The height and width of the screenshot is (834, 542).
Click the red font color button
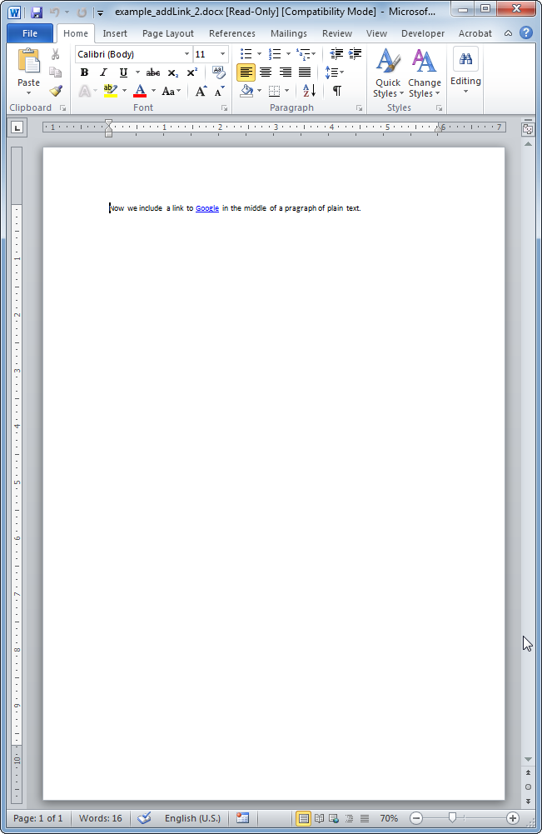(x=140, y=91)
